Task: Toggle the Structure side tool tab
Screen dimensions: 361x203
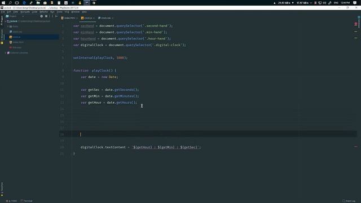Action: click(2, 35)
